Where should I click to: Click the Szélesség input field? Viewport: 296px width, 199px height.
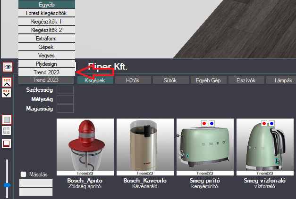(65, 90)
